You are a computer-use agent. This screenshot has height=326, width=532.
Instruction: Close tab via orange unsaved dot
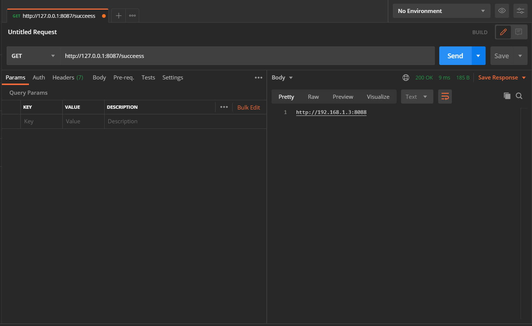104,16
